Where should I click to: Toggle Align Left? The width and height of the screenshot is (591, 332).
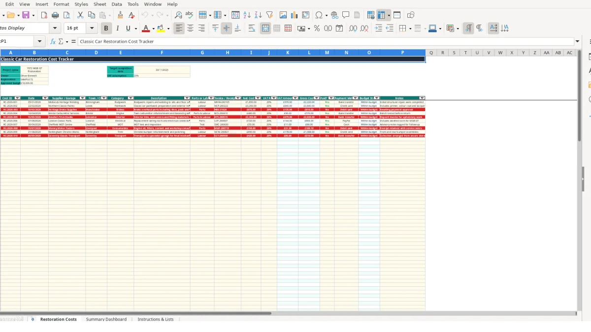(179, 29)
